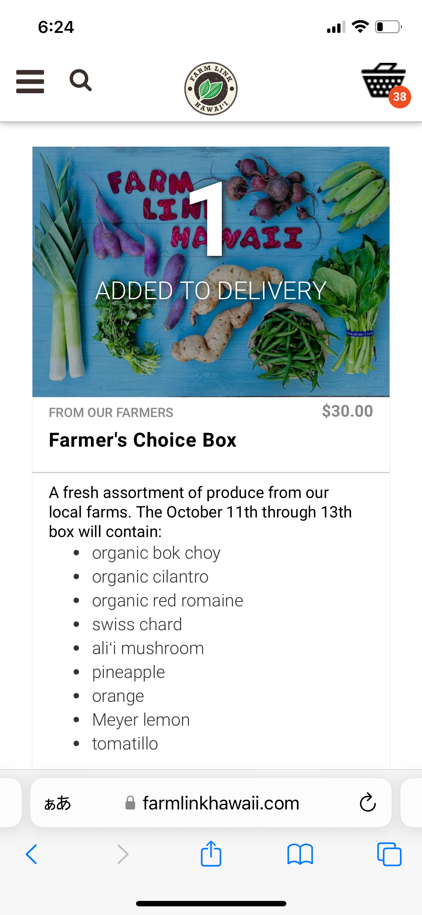Go to the Farm Link Hawaii logo
Image resolution: width=422 pixels, height=915 pixels.
(211, 89)
